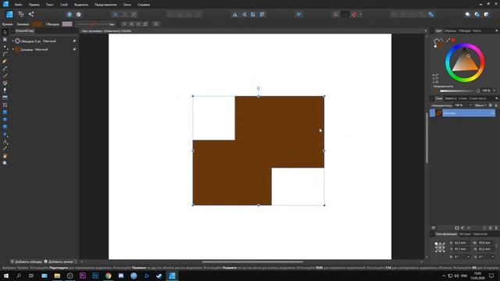Click the Fill color swatch in context bar
Screen dimensions: 500x281
(37, 24)
